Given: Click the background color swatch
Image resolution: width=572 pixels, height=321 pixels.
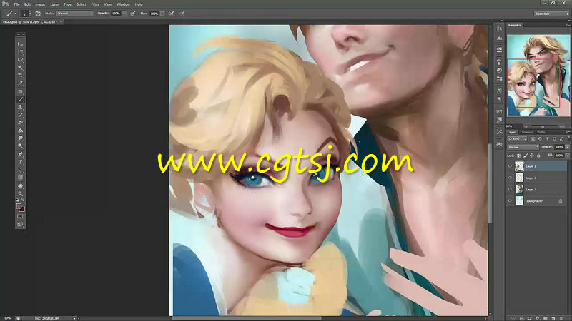Looking at the screenshot, I should tap(22, 210).
